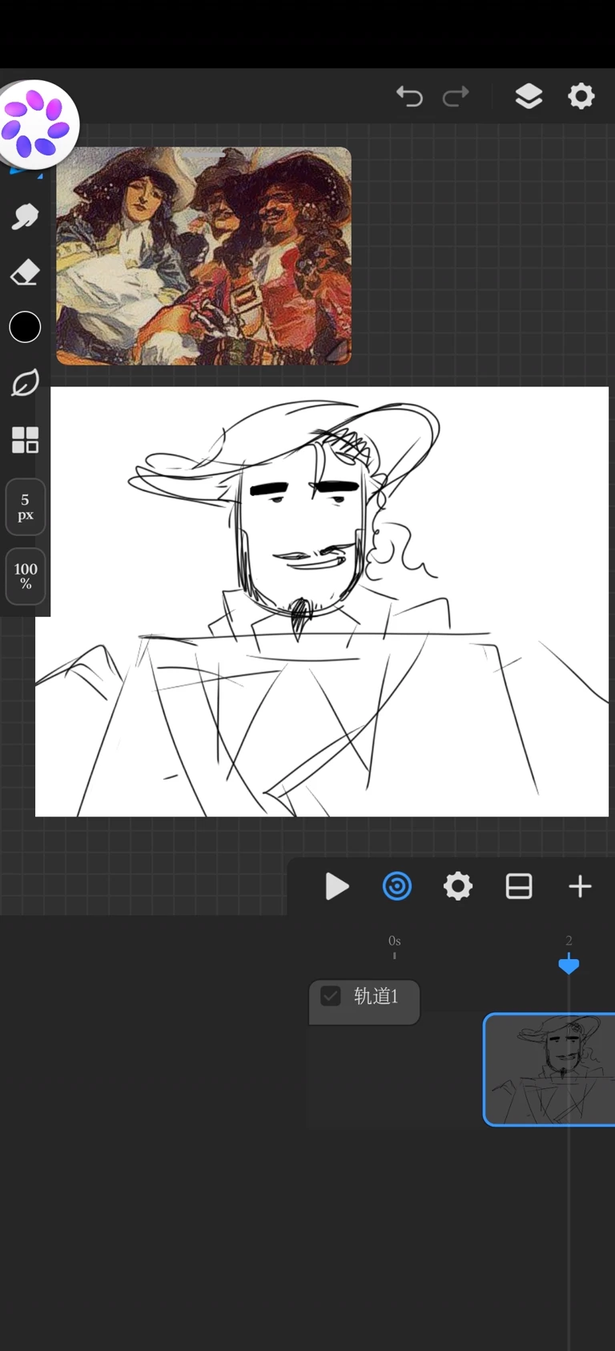The width and height of the screenshot is (615, 1351).
Task: Add a new frame with plus icon
Action: coord(580,886)
